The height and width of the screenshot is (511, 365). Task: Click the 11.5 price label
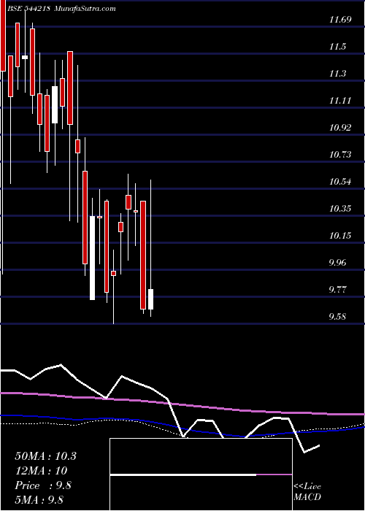click(x=337, y=47)
